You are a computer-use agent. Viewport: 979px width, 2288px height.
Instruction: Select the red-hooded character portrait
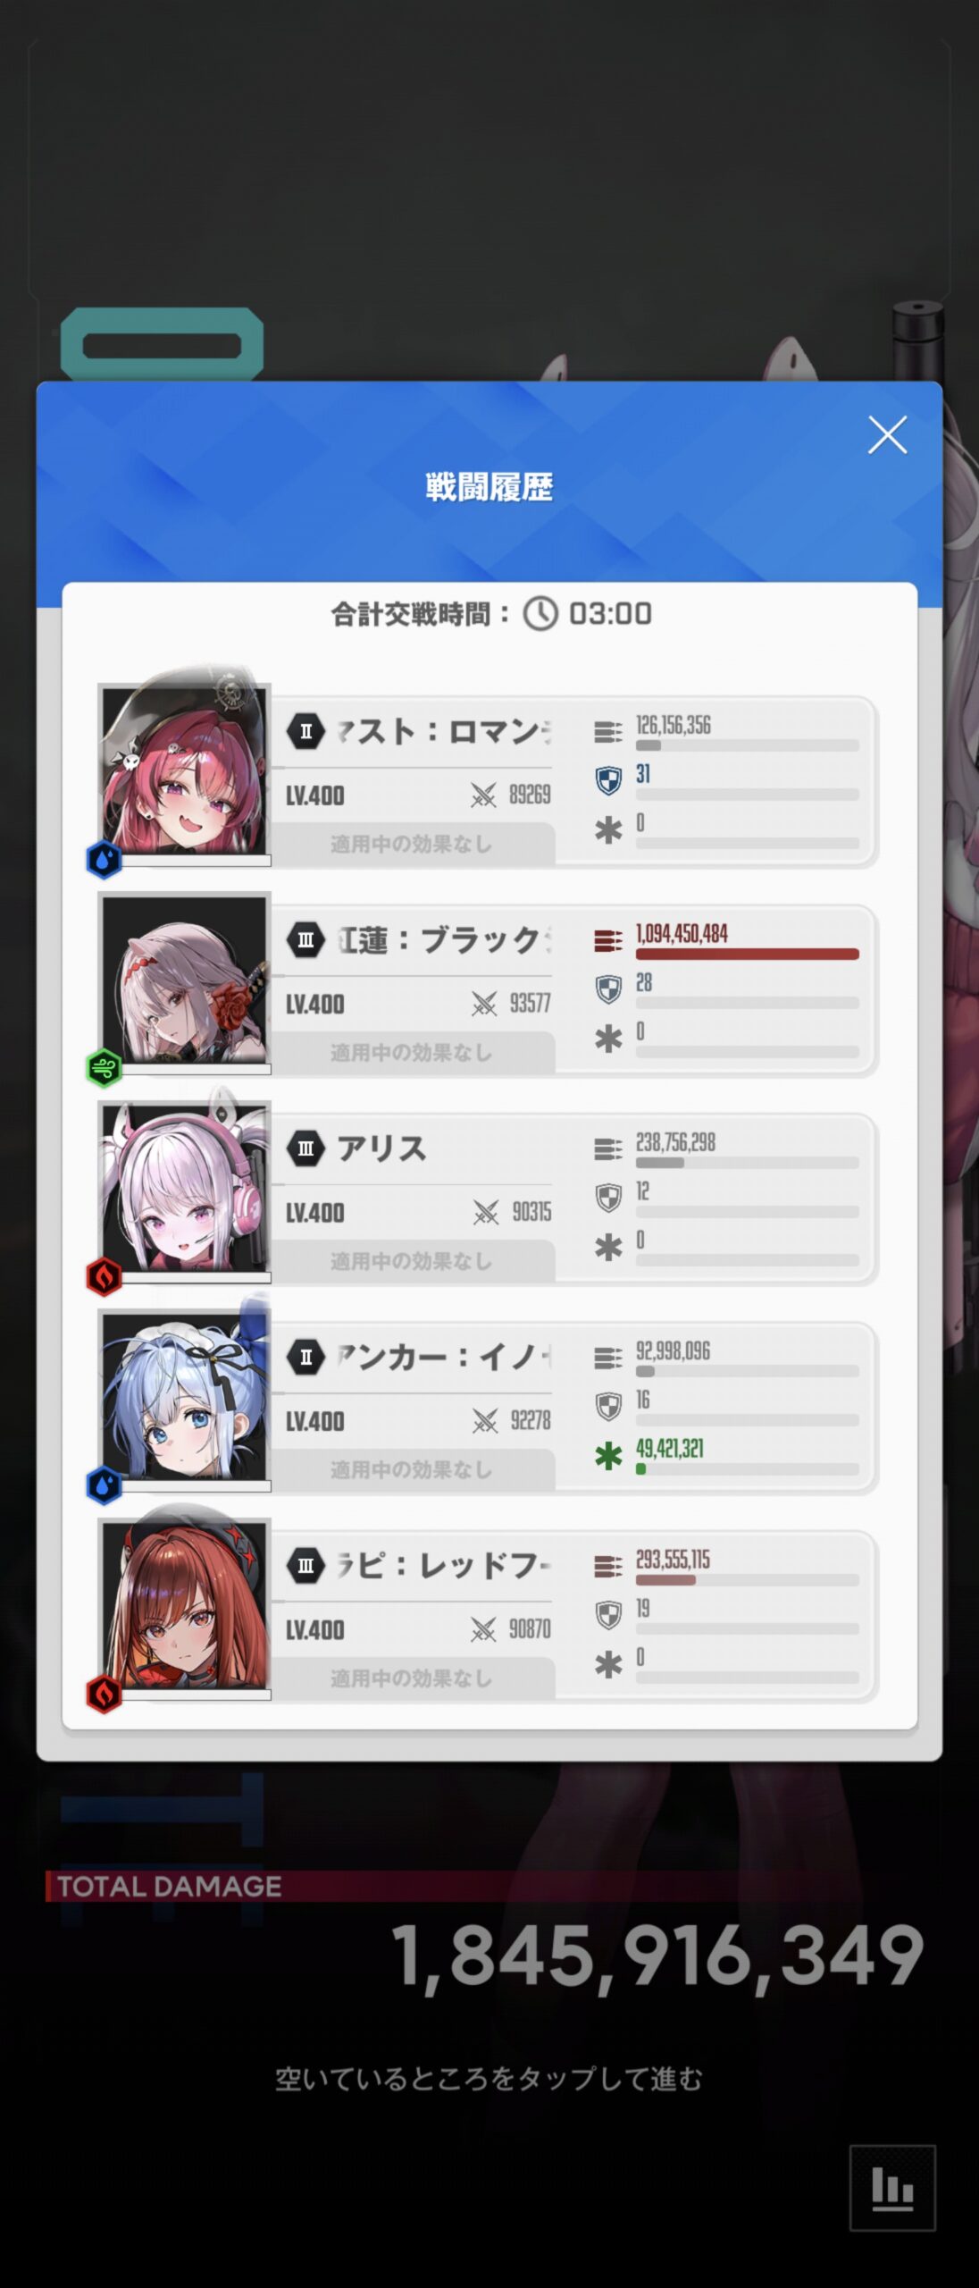[184, 1604]
